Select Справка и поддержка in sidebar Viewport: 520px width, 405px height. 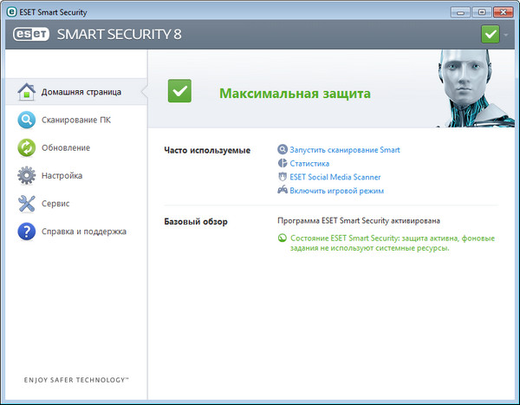click(x=83, y=231)
